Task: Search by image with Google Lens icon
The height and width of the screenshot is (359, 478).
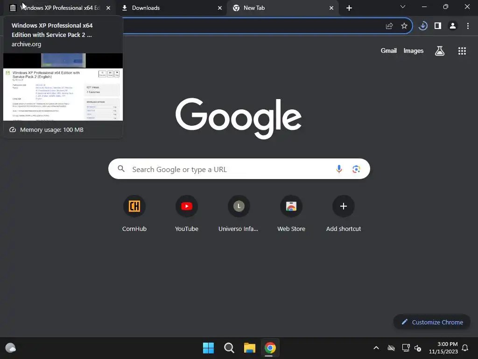Action: point(356,169)
